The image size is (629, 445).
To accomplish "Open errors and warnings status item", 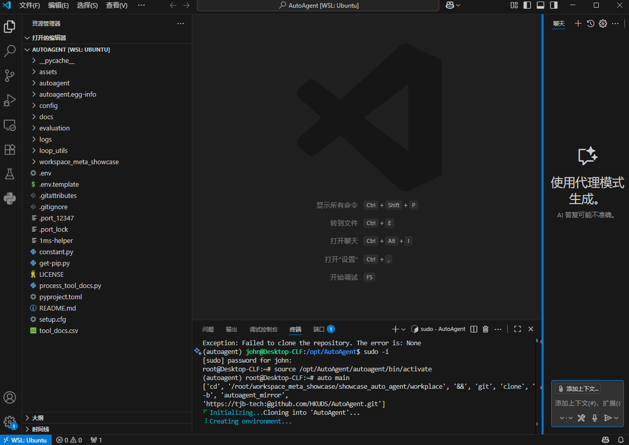I will [x=69, y=440].
